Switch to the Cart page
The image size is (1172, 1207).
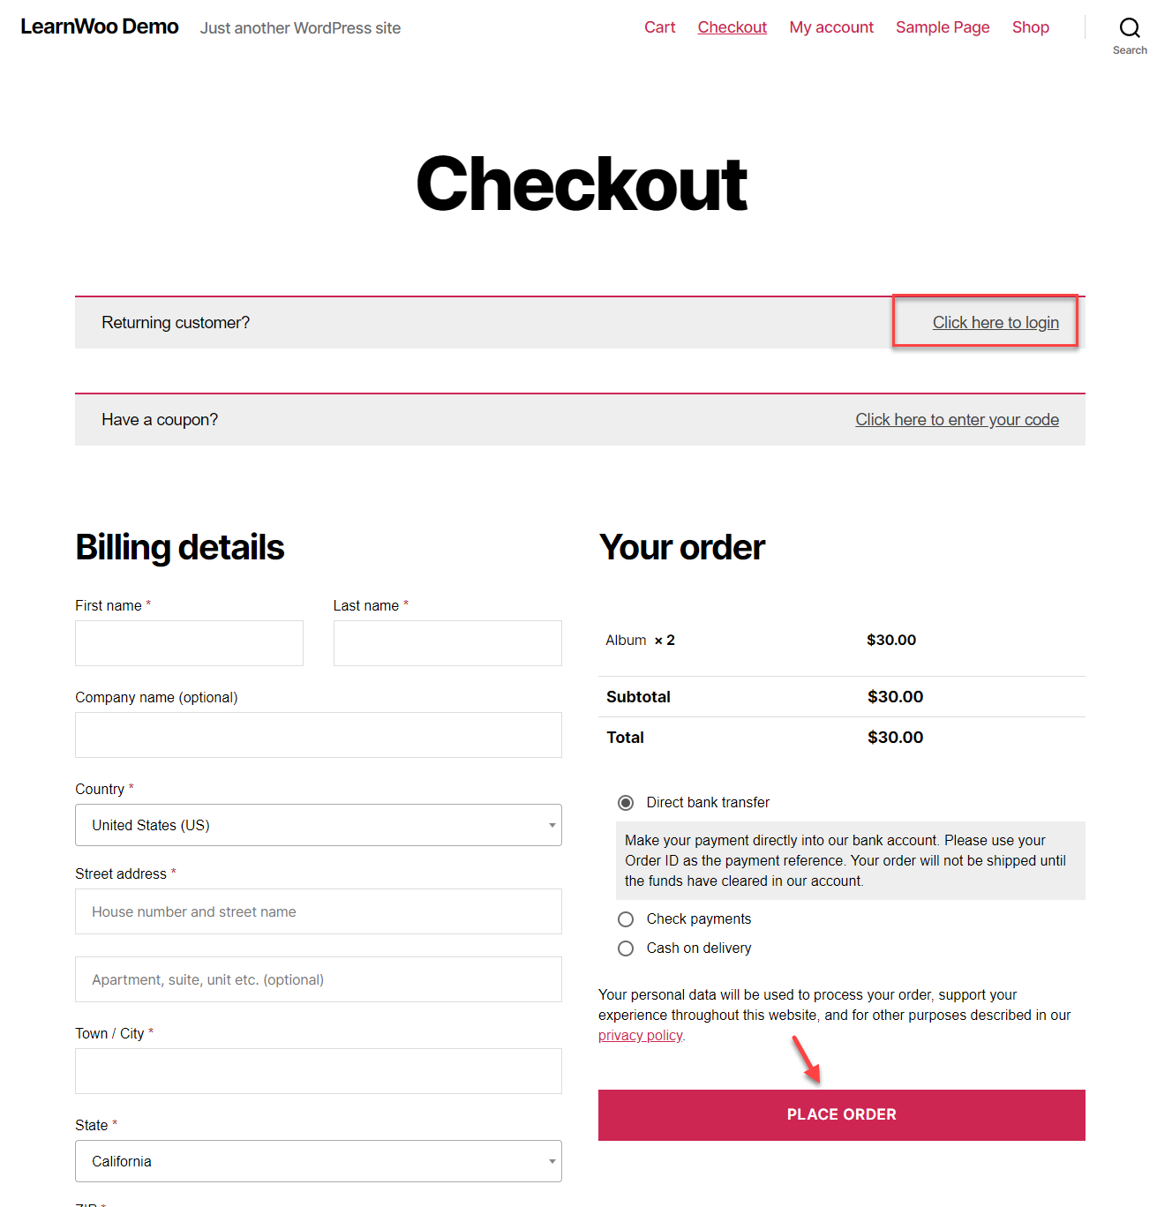tap(659, 27)
